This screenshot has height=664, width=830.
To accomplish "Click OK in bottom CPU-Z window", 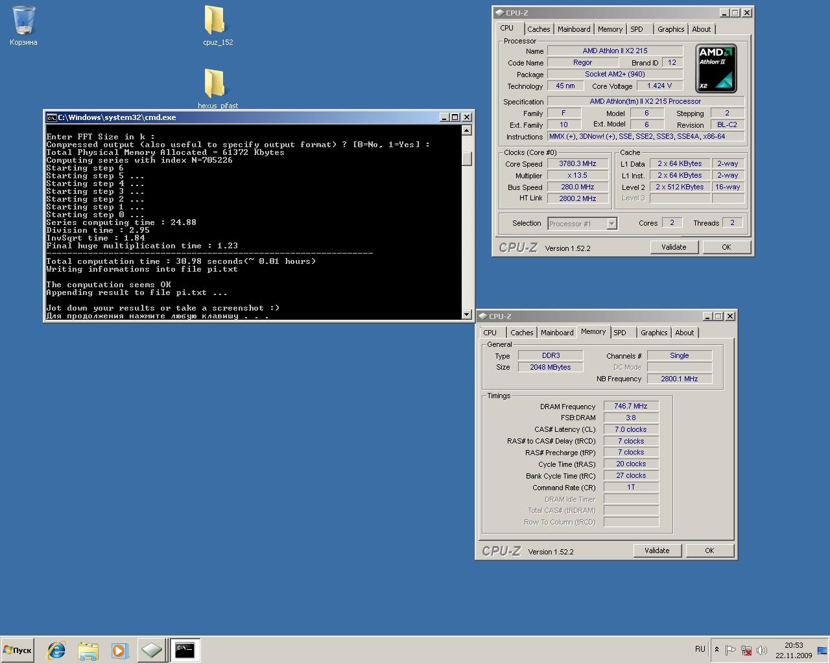I will pyautogui.click(x=709, y=551).
